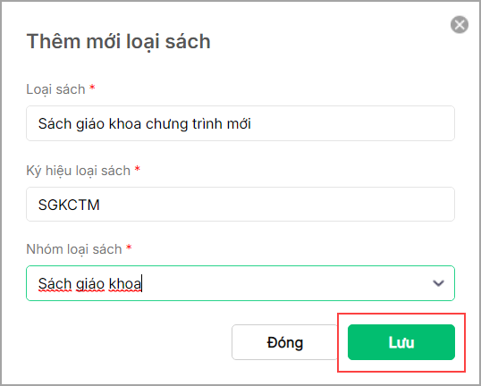The width and height of the screenshot is (481, 386).
Task: Focus the Ký hiệu loại sách input field
Action: point(240,205)
